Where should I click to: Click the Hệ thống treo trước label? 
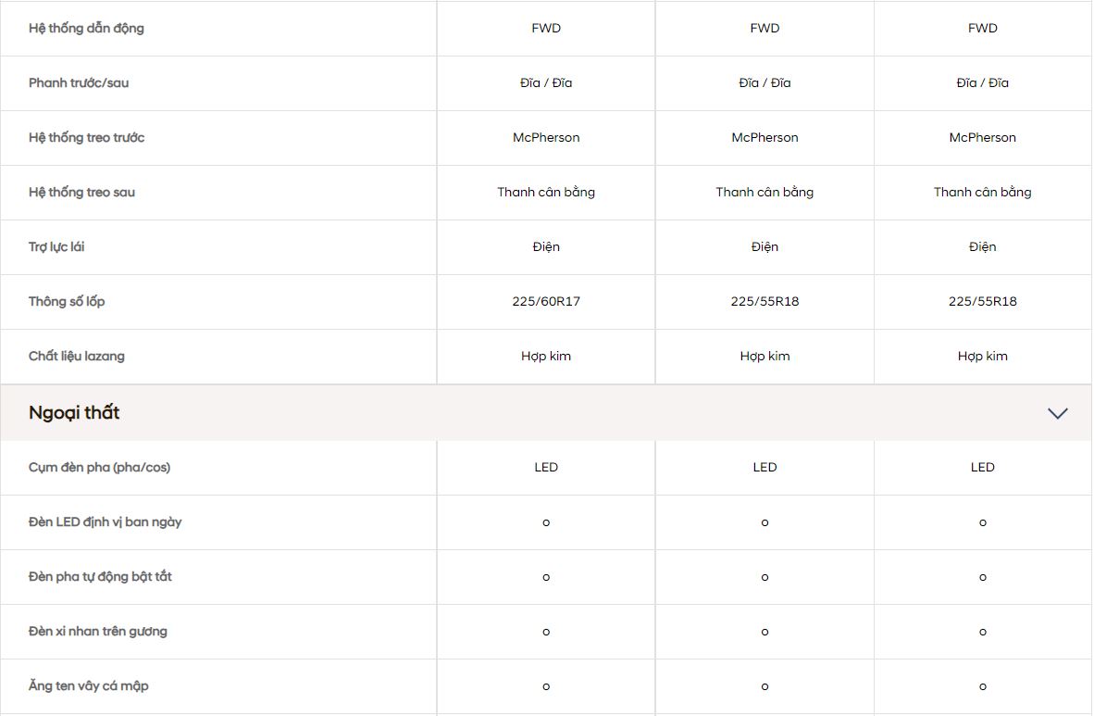coord(86,137)
